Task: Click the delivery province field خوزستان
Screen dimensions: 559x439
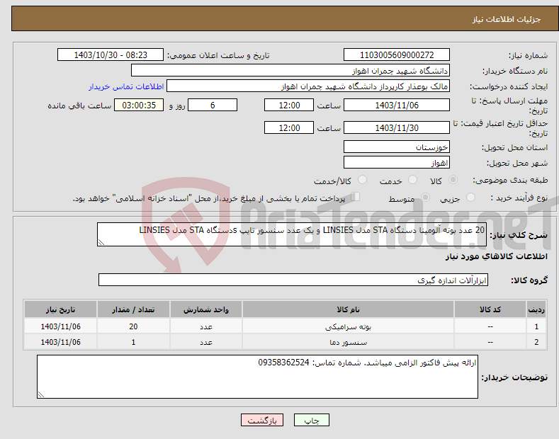Action: 397,147
